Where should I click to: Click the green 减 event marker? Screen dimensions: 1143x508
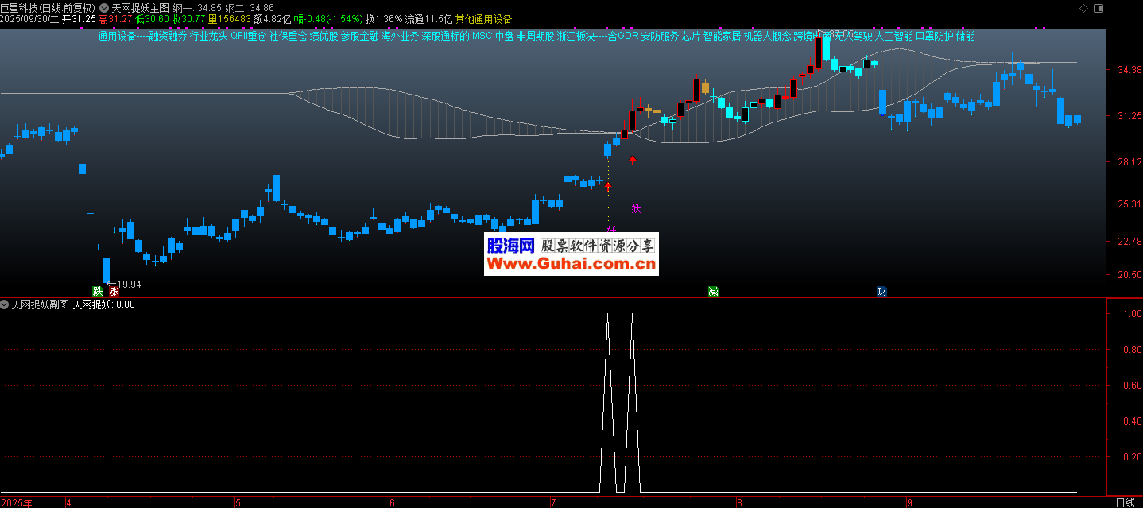(x=713, y=291)
